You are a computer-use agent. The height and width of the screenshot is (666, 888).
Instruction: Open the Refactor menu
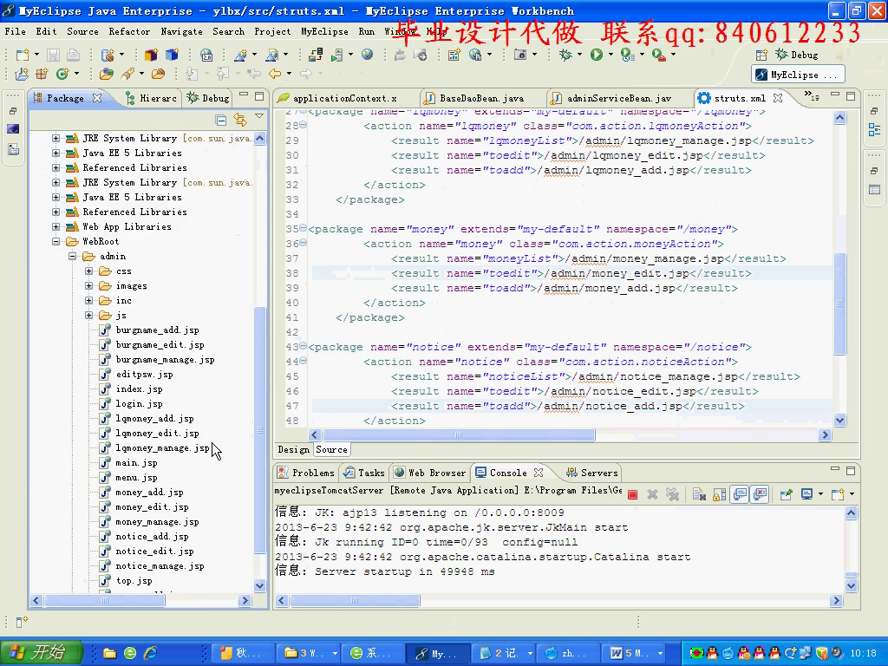[x=129, y=31]
